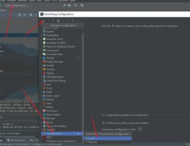
Task: Open the Java Enterprise tool window tab
Action: [16, 140]
